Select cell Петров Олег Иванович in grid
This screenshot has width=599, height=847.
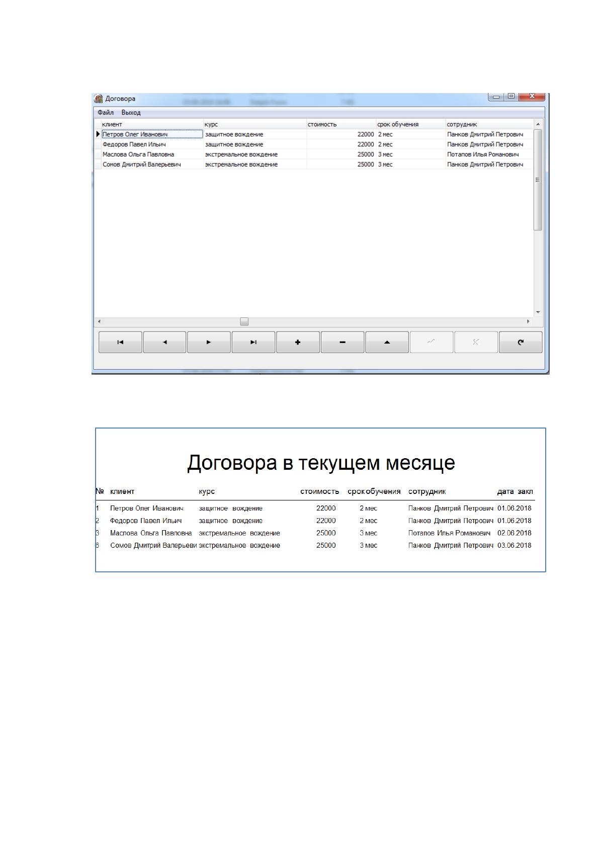[152, 134]
